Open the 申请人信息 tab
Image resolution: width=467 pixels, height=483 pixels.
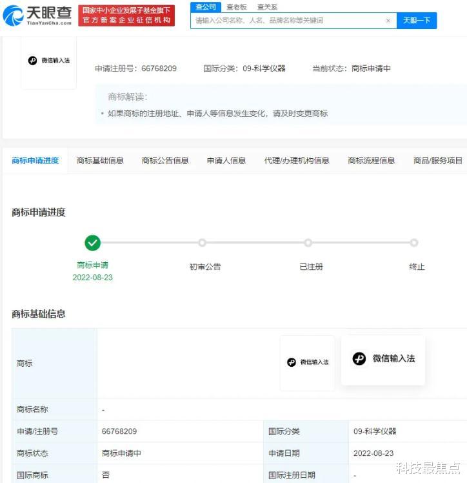click(x=226, y=161)
